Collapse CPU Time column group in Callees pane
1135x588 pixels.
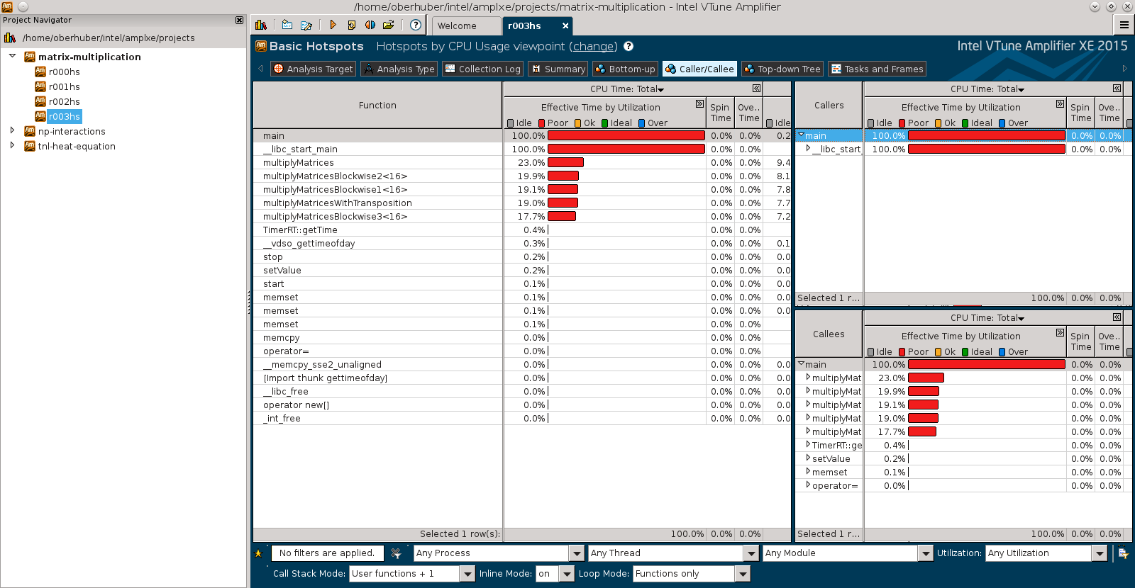point(1117,317)
